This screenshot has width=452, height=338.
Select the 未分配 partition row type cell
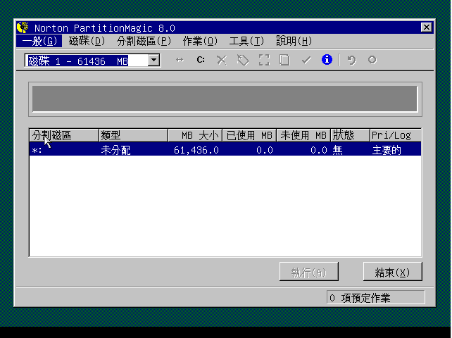pos(116,150)
